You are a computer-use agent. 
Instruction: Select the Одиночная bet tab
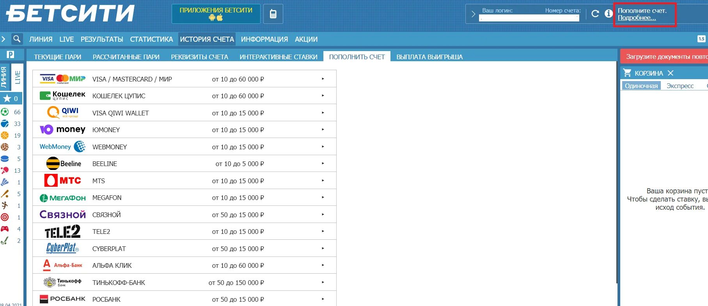[641, 86]
